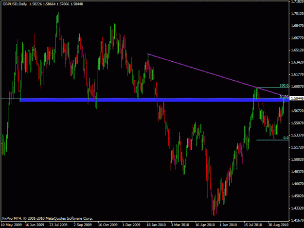Click the Fibonacci 100.0 level label
This screenshot has width=304, height=228.
(284, 86)
